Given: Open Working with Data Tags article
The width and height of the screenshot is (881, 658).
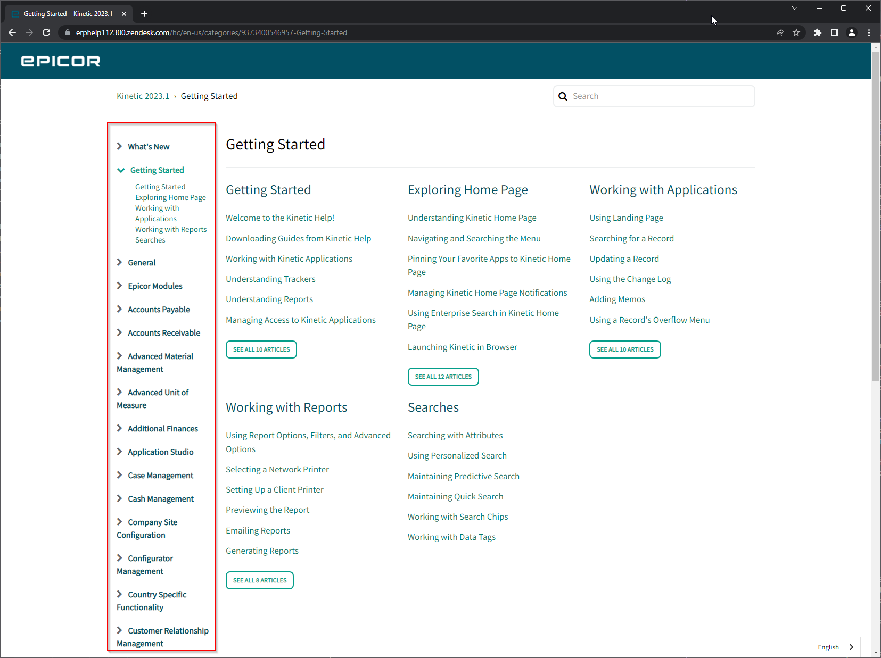Looking at the screenshot, I should point(452,537).
